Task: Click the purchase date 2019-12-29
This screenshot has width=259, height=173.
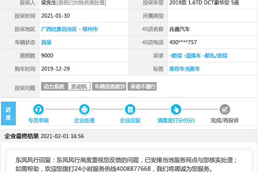Action: (55, 69)
